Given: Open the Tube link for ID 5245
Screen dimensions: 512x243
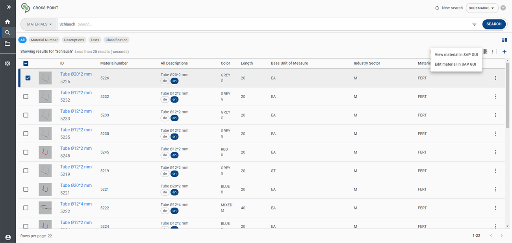Looking at the screenshot, I should 76,148.
